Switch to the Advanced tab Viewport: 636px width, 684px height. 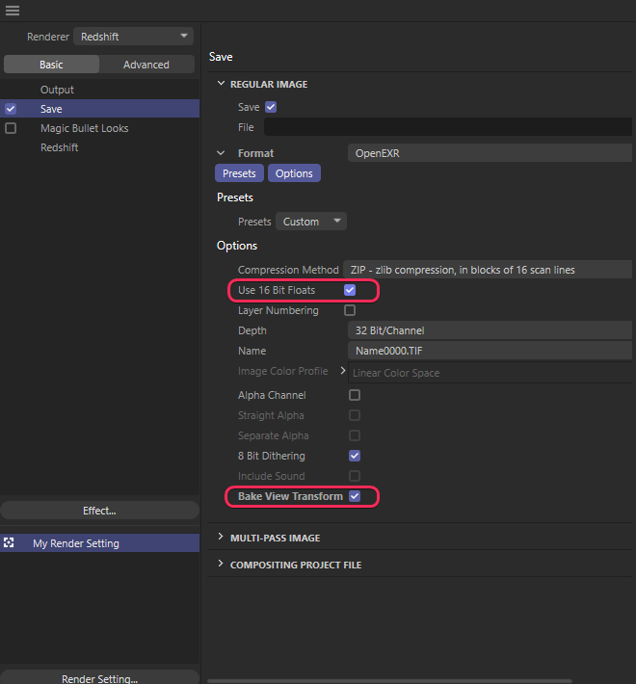click(x=146, y=65)
